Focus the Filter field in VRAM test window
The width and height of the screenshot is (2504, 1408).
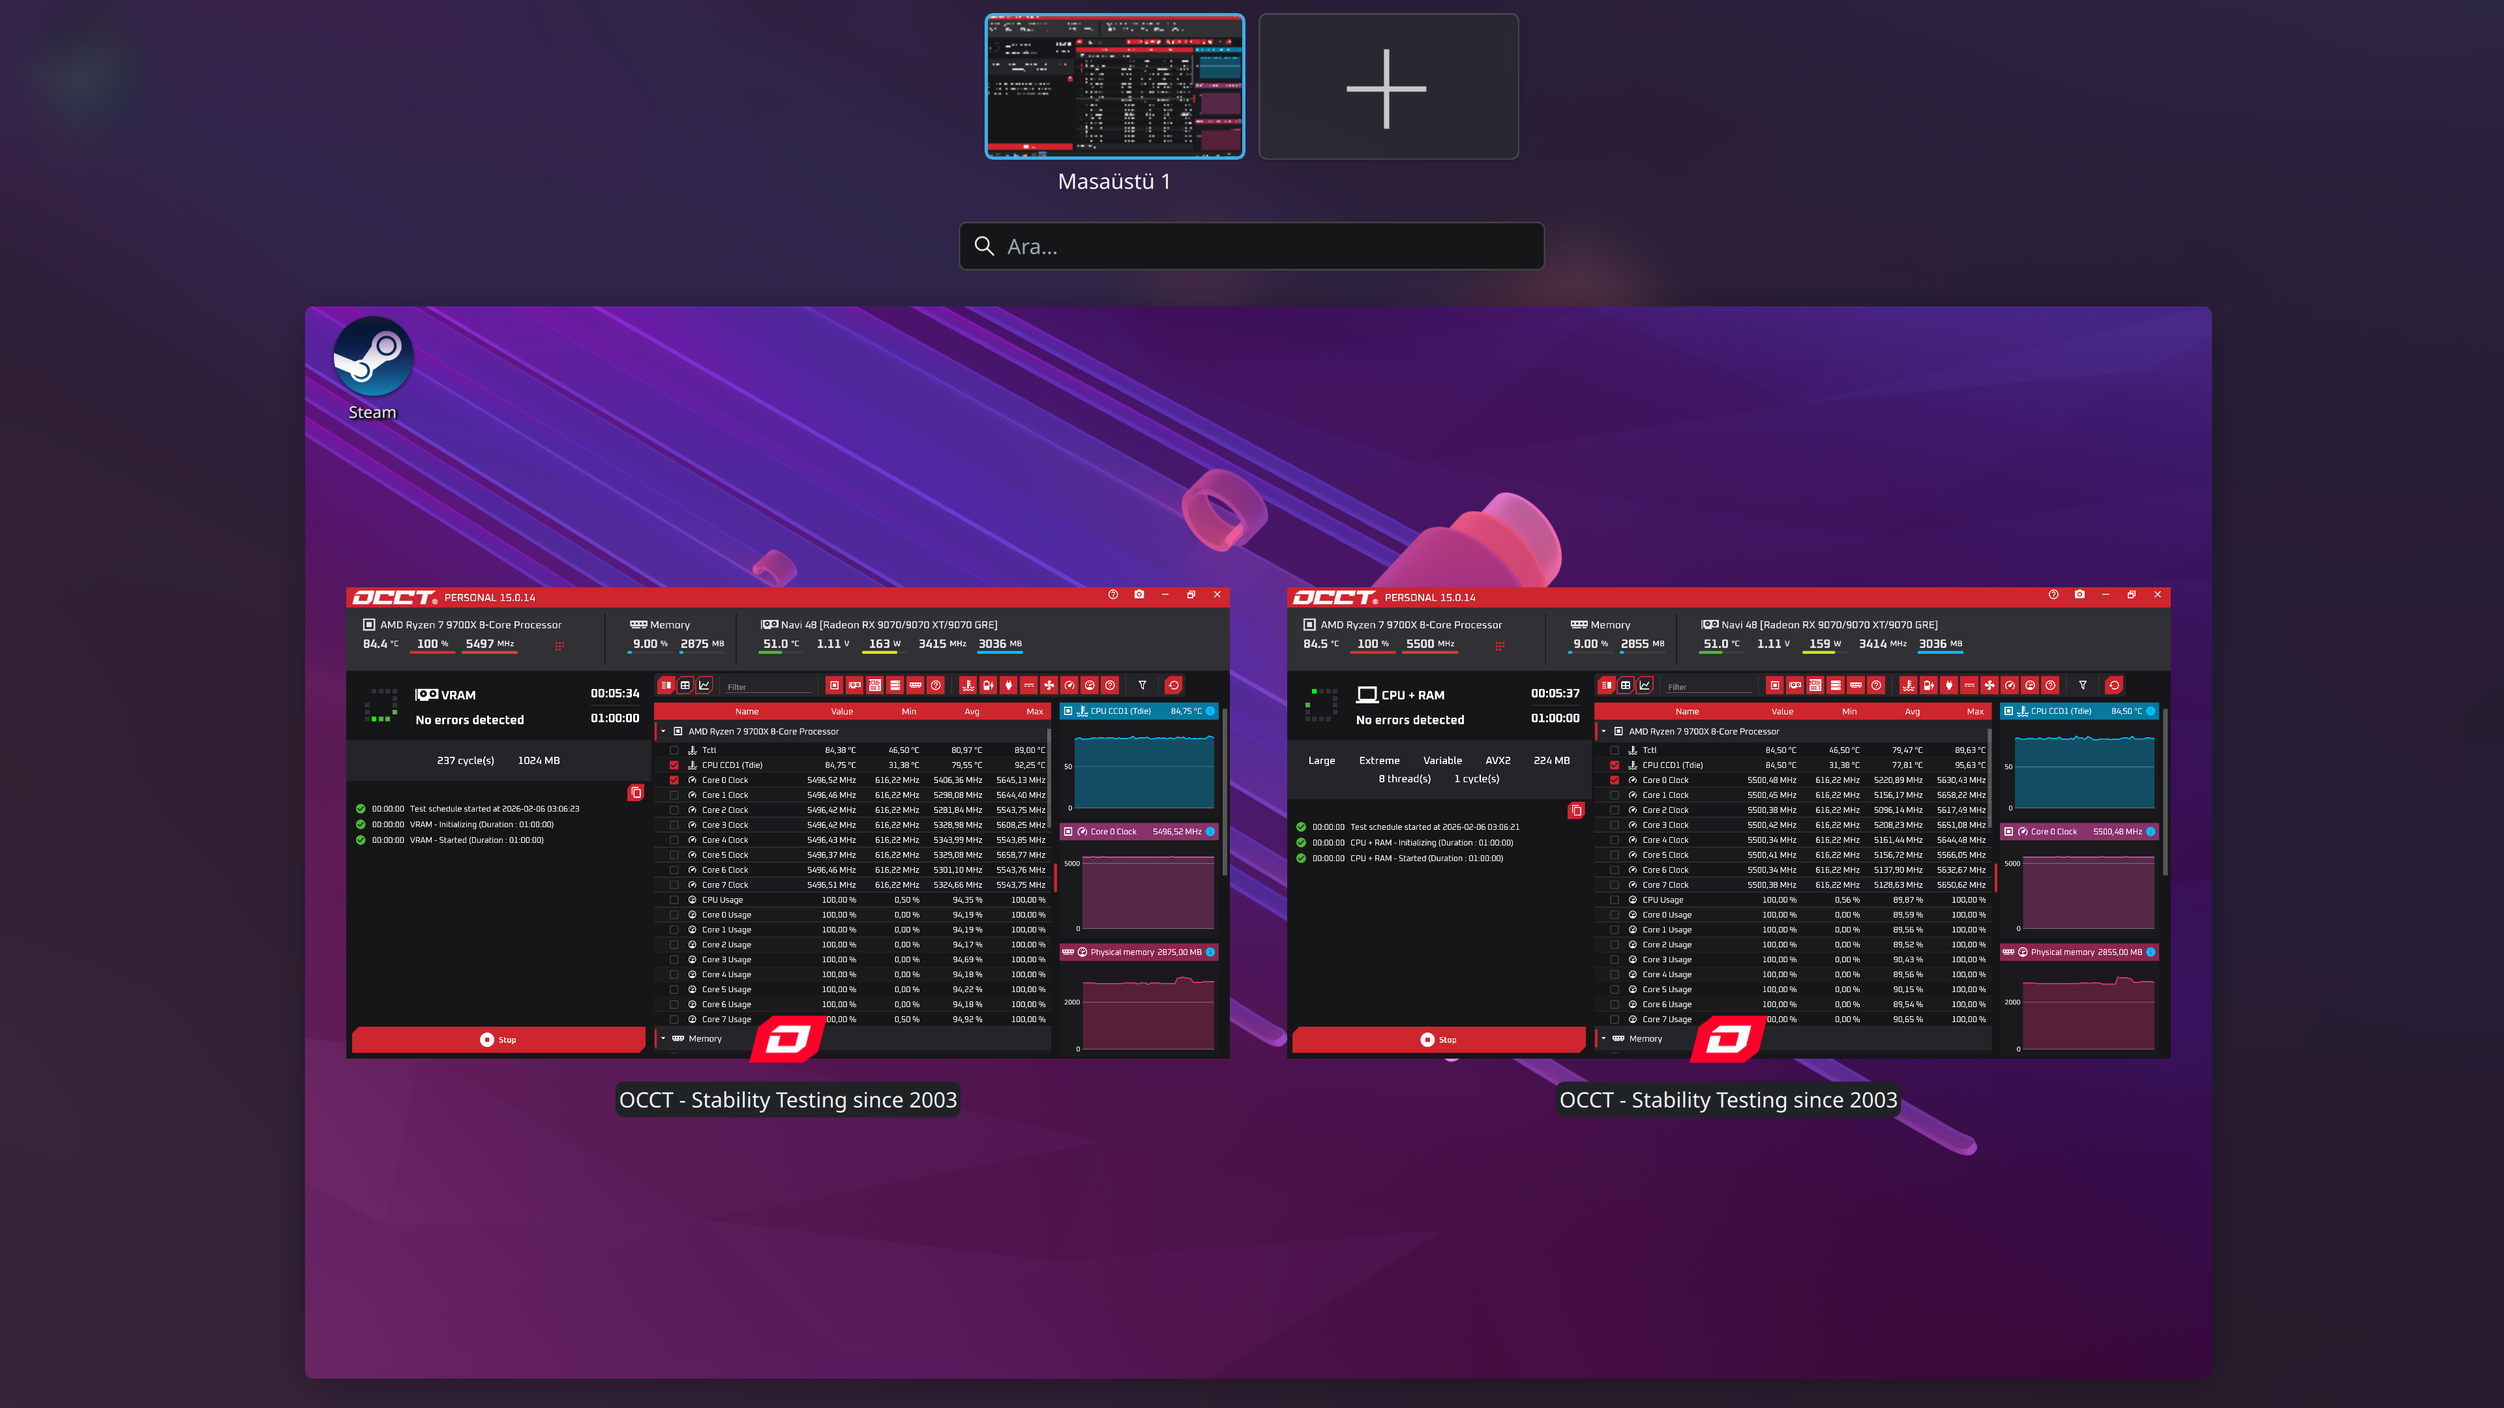(x=768, y=687)
